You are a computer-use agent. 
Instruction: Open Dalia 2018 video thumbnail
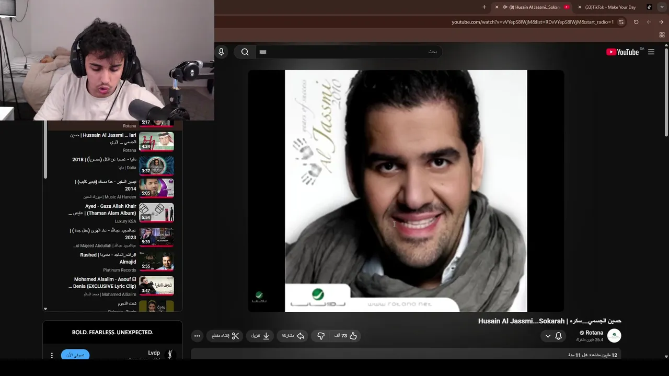(156, 165)
